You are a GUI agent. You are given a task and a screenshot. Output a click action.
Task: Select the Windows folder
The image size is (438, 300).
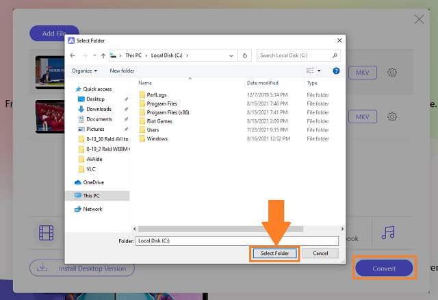pos(153,138)
